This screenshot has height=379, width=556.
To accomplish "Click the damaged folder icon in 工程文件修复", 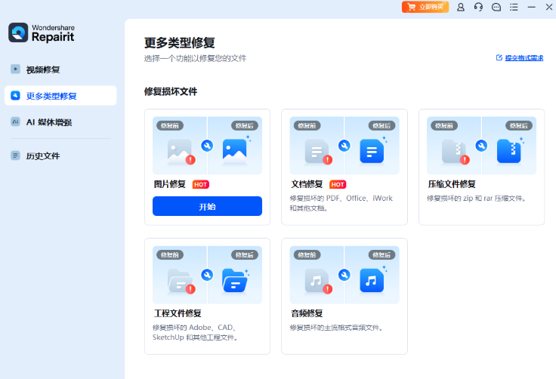I will point(180,281).
